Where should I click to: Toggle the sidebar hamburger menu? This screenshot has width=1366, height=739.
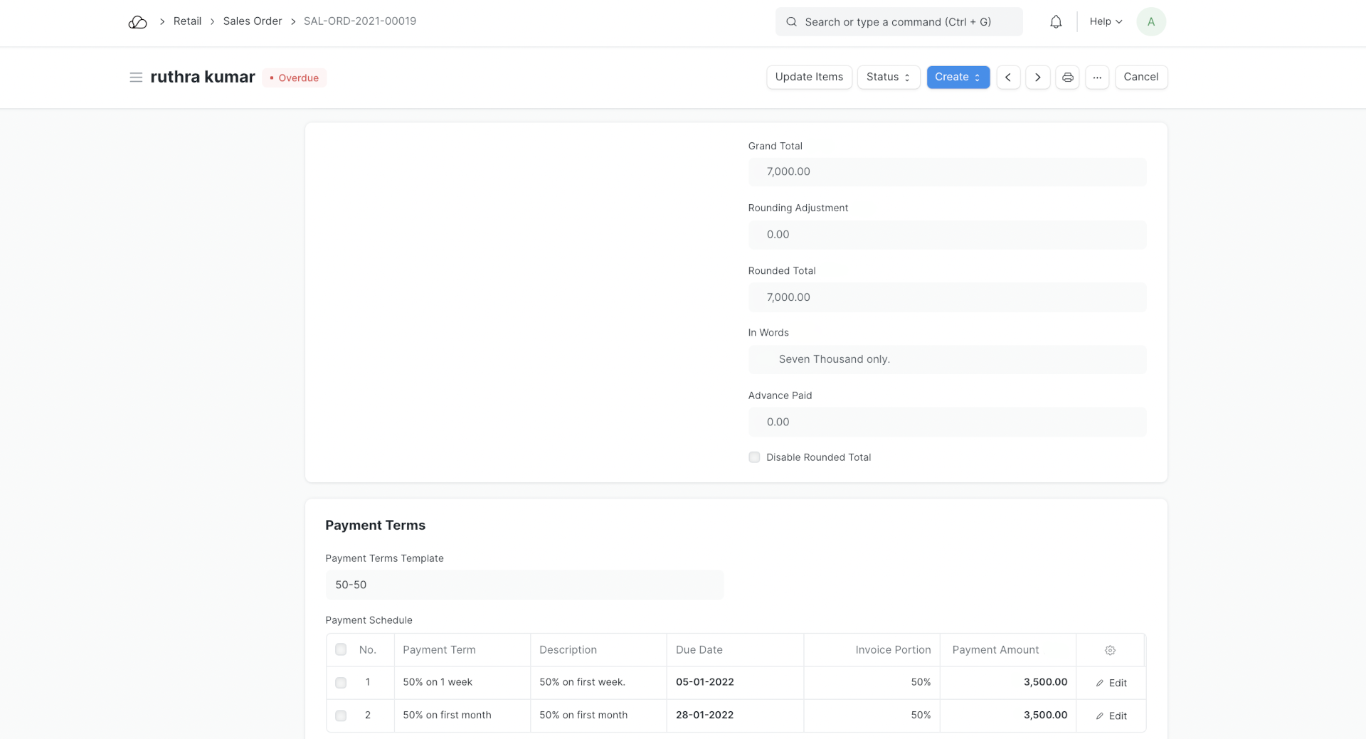pos(135,77)
